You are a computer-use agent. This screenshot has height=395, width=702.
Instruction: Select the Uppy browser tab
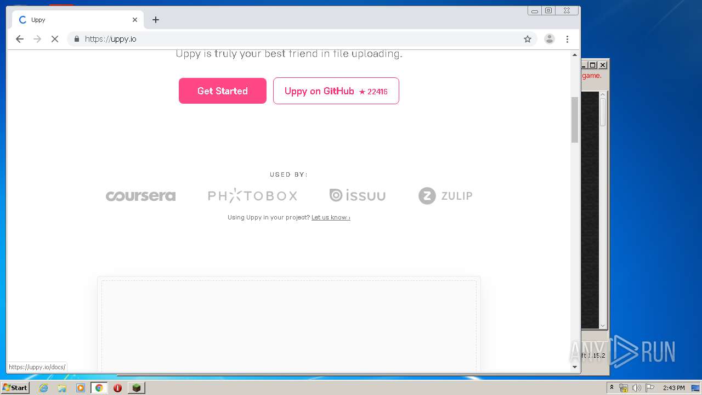pyautogui.click(x=78, y=20)
